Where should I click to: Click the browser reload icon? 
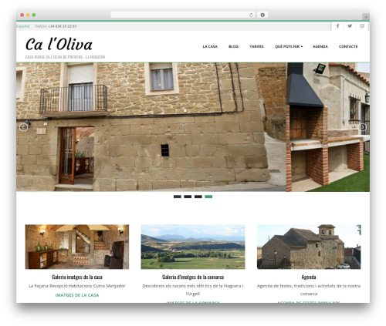click(251, 15)
